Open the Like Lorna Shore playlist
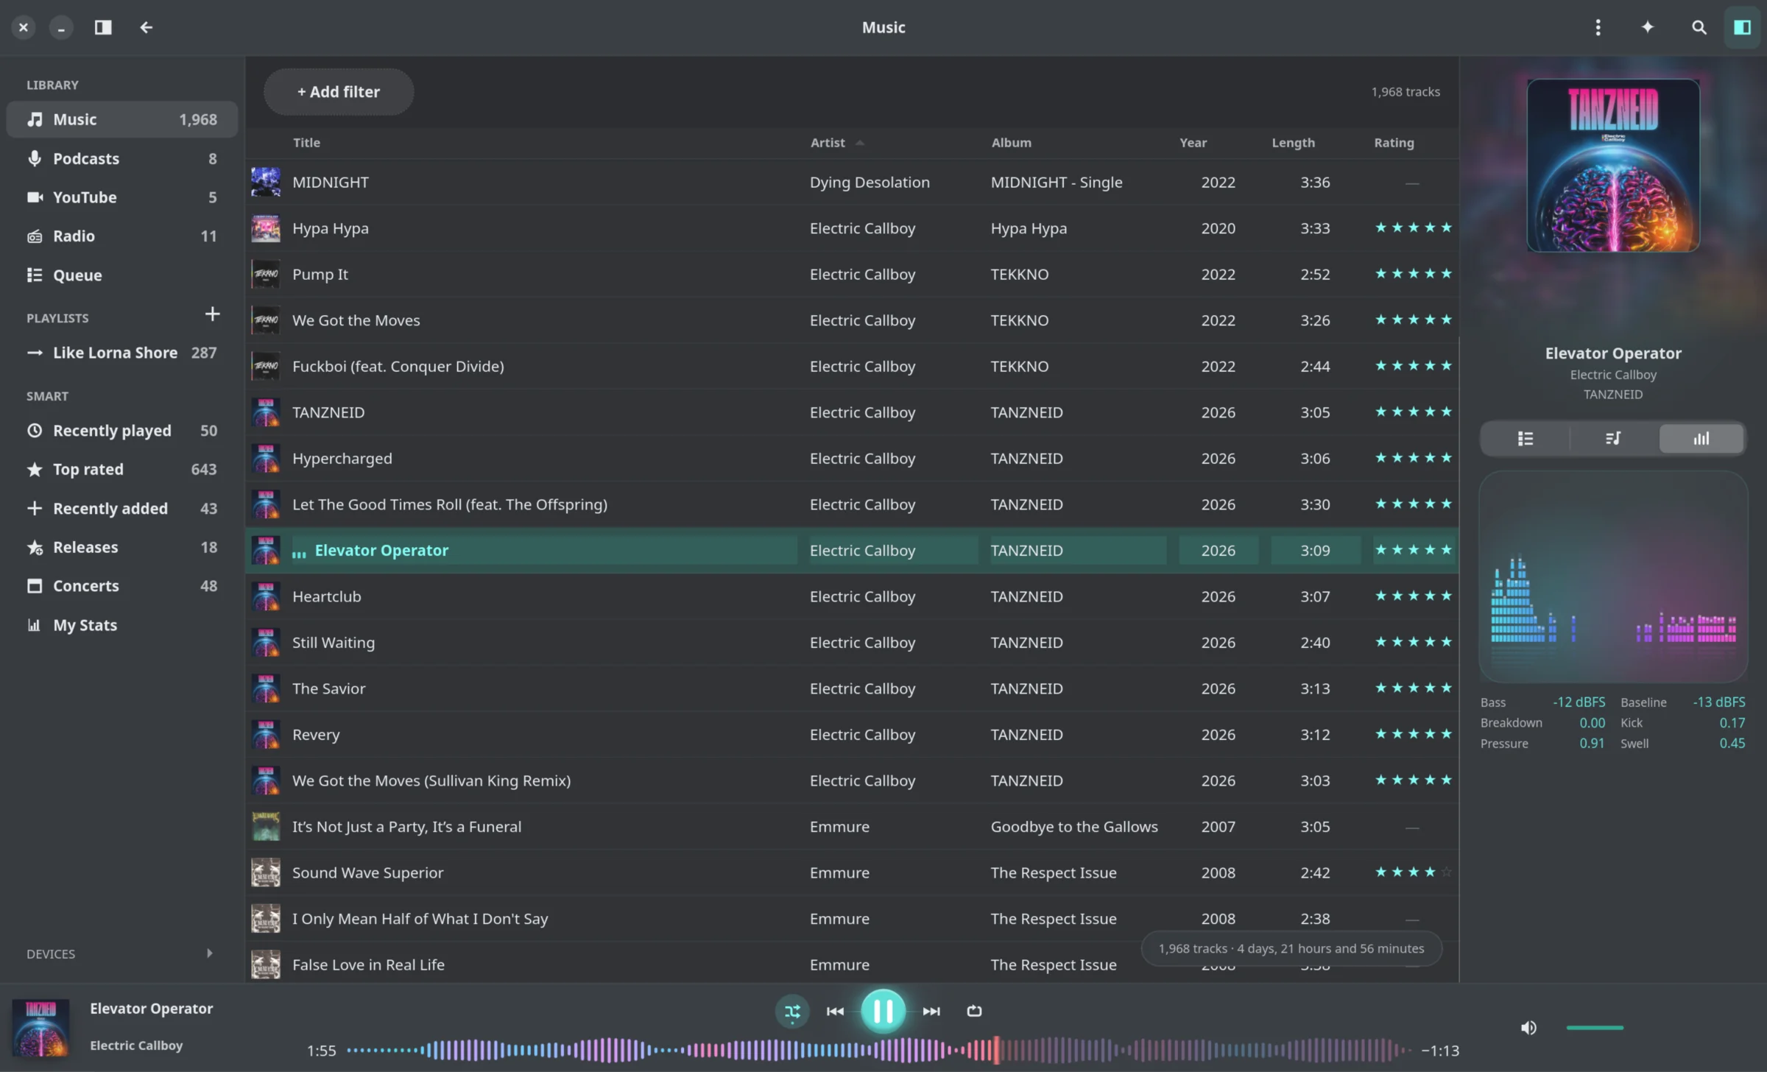 point(122,353)
